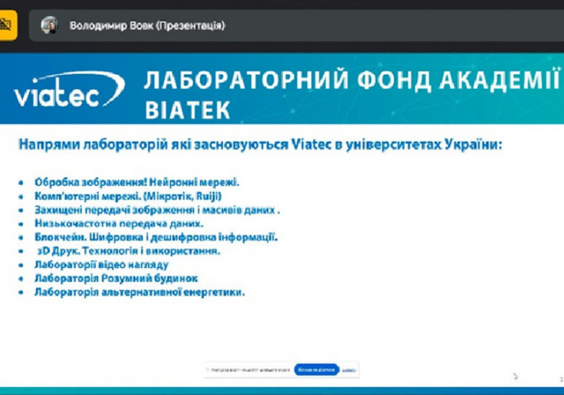This screenshot has height=395, width=564.
Task: Click the bullet 'Комп'ютерні мережі. (Мікротік, Ruiji)'
Action: pos(128,196)
